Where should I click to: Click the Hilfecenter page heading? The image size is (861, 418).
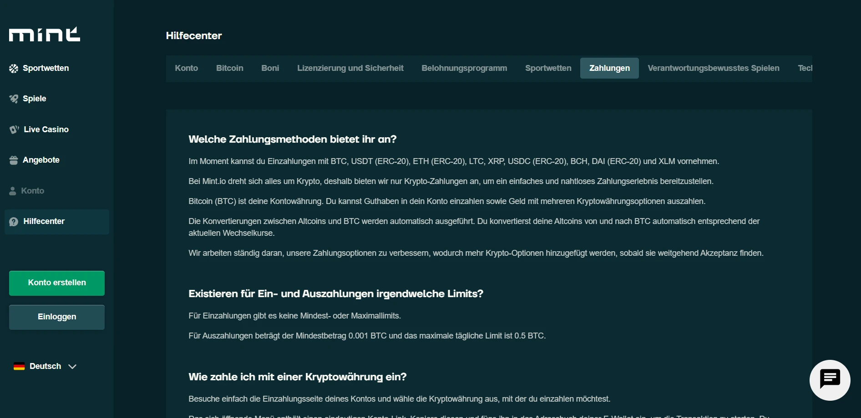click(194, 36)
